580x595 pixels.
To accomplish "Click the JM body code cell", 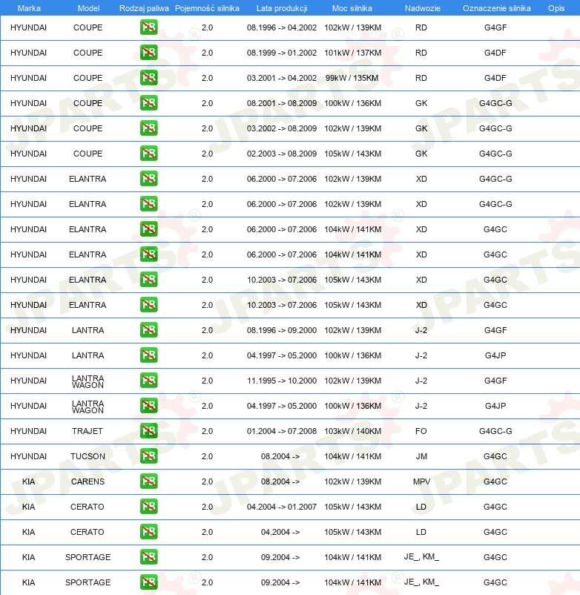I will click(421, 456).
